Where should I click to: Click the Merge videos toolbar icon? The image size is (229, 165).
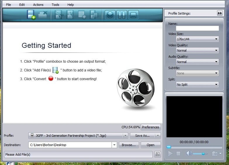tap(94, 15)
